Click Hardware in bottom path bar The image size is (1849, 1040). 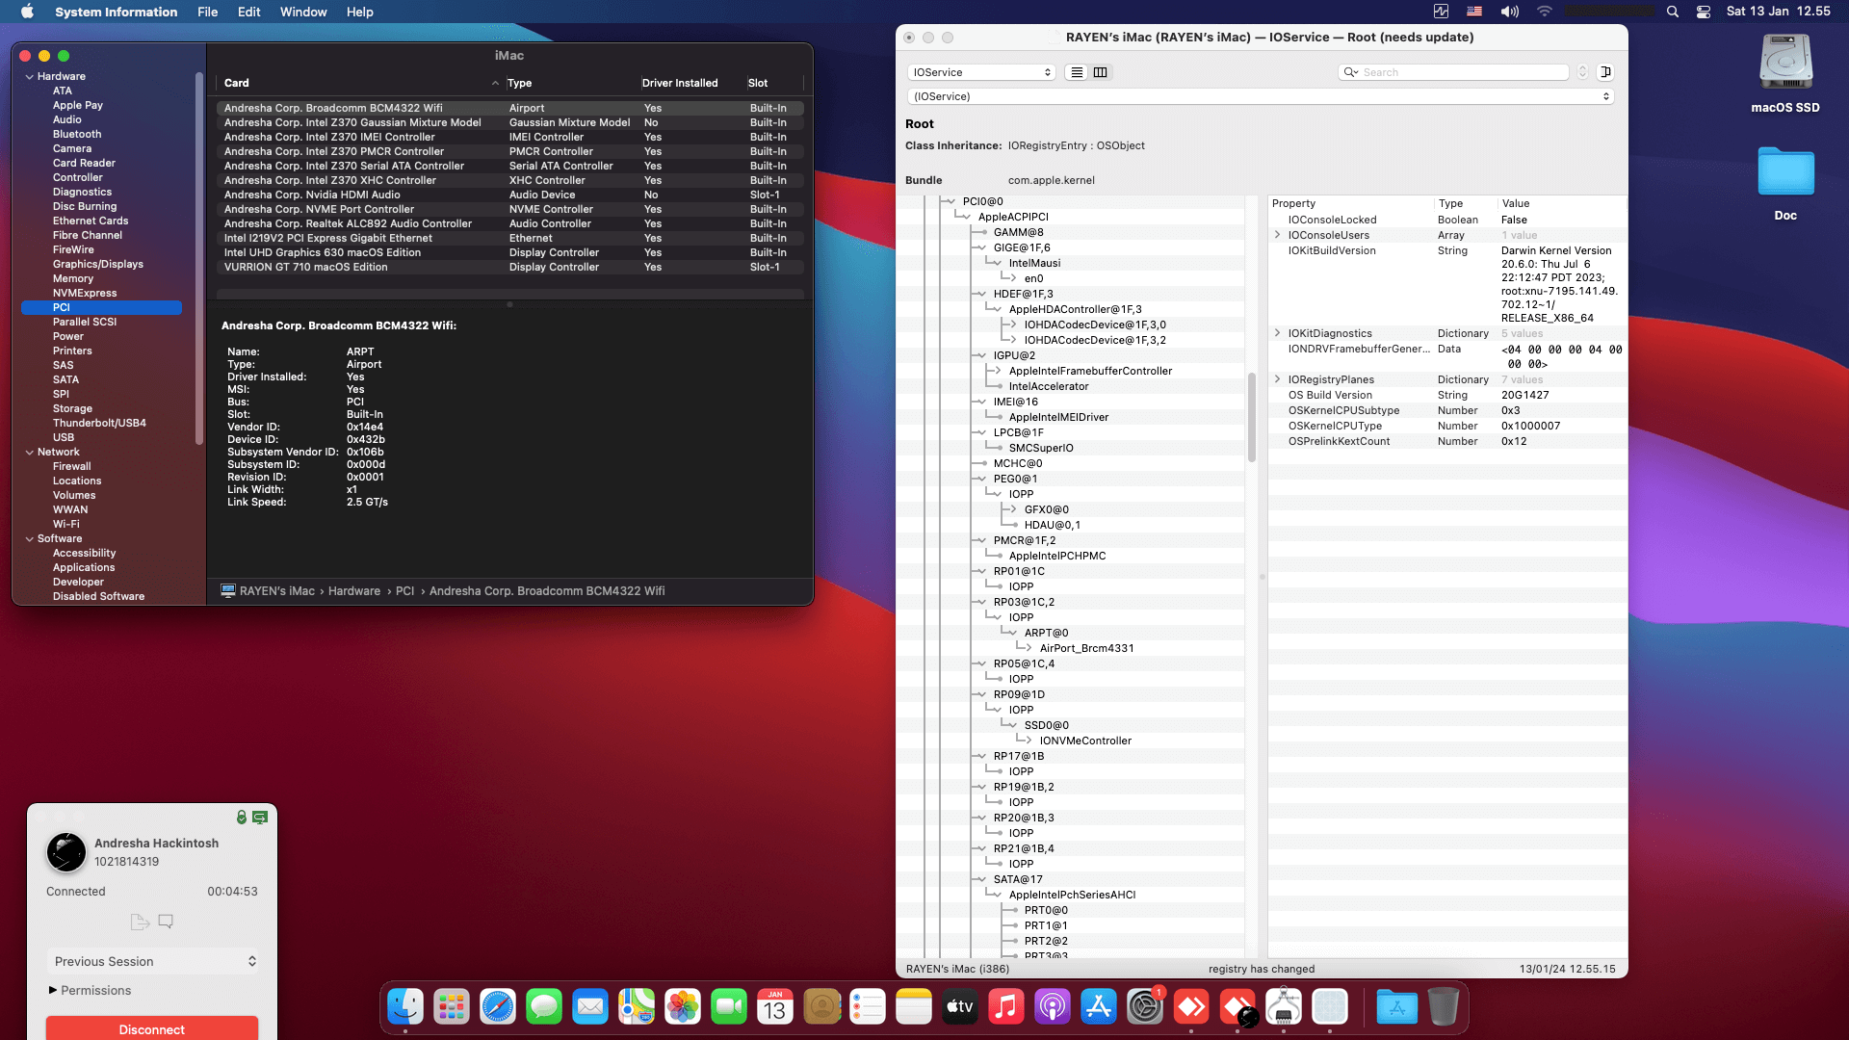pos(354,591)
